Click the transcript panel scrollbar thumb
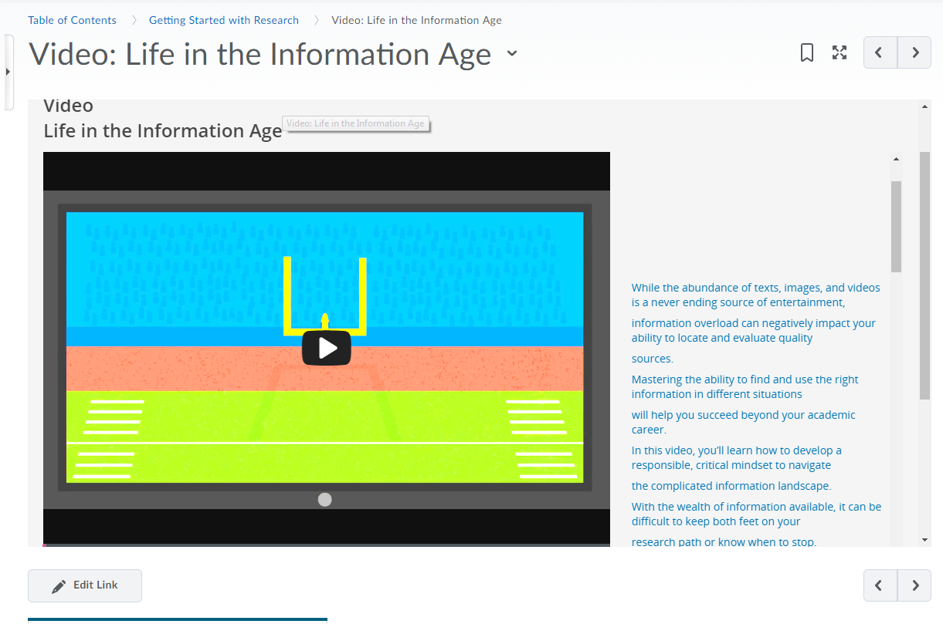The width and height of the screenshot is (943, 624). (896, 227)
